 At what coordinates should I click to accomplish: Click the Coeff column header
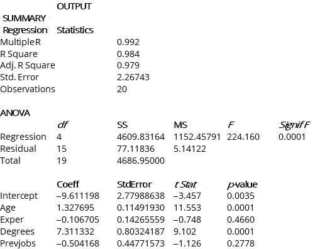68,184
